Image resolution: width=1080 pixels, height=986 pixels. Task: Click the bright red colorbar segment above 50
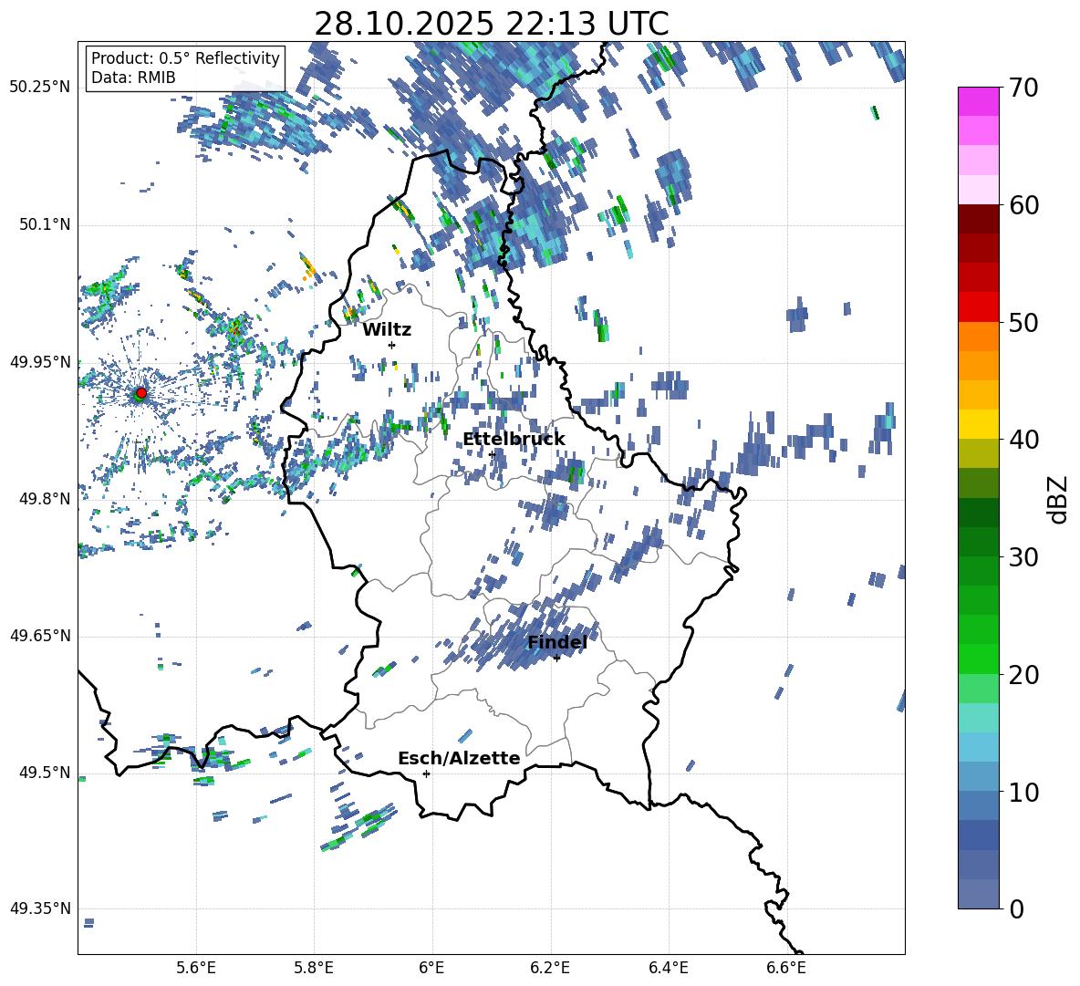click(x=979, y=307)
